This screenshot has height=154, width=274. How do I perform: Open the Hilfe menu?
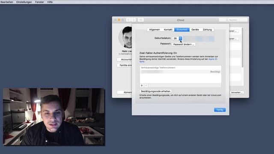pos(50,2)
